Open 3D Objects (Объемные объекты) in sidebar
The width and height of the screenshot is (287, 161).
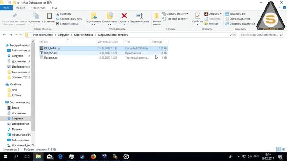[x=19, y=135]
